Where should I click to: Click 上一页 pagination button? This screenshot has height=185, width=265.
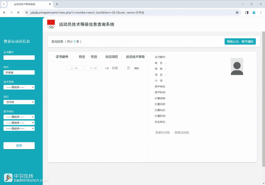(x=74, y=68)
